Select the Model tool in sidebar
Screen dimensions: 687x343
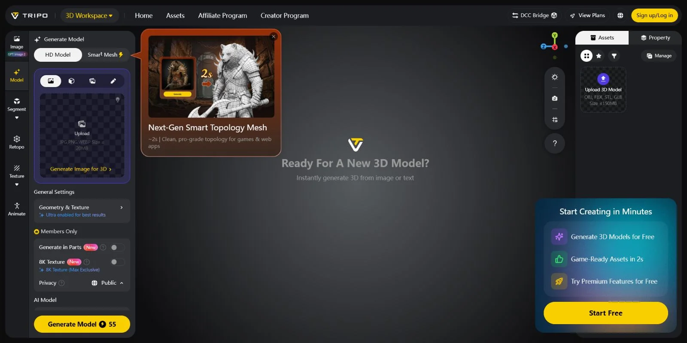tap(17, 76)
